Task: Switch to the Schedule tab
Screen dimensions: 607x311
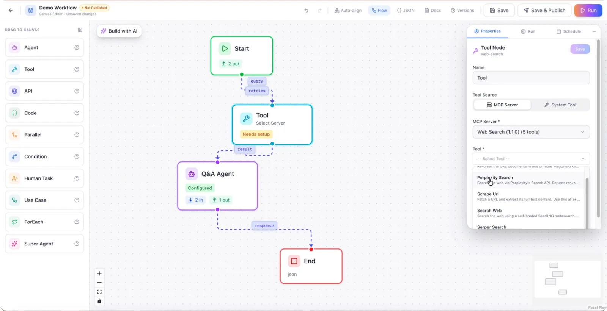Action: point(569,31)
